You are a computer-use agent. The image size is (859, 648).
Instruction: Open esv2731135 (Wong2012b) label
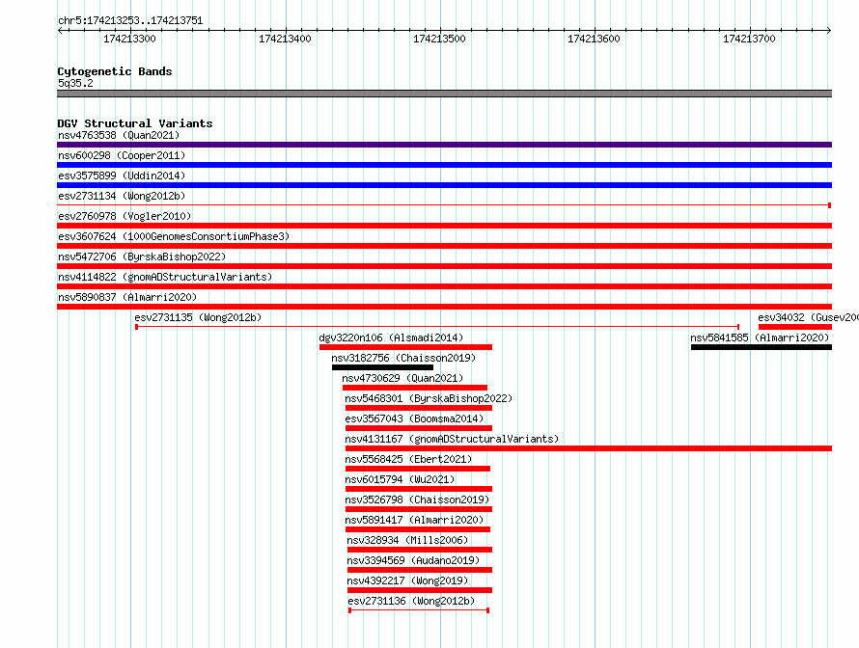tap(198, 317)
